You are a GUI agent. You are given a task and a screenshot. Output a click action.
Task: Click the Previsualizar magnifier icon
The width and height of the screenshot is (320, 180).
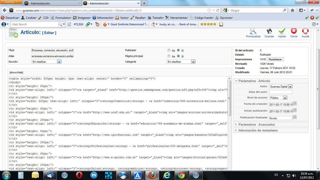point(253,32)
